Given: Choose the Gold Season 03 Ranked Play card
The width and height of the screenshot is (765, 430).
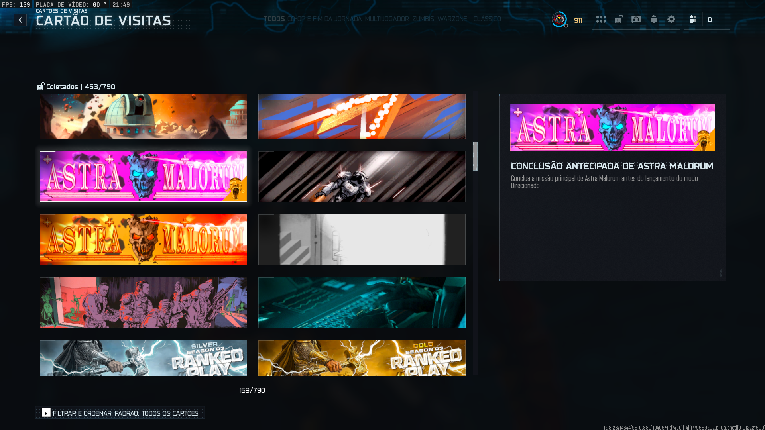Looking at the screenshot, I should [x=362, y=358].
